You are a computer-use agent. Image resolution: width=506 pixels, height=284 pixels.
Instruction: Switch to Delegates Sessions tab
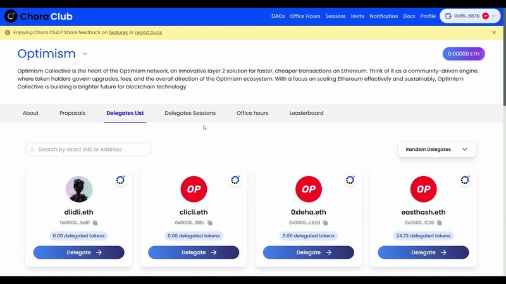point(190,113)
